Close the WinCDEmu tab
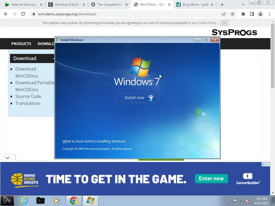275x206 pixels. click(x=169, y=5)
